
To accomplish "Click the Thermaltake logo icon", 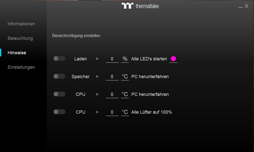I will point(128,6).
